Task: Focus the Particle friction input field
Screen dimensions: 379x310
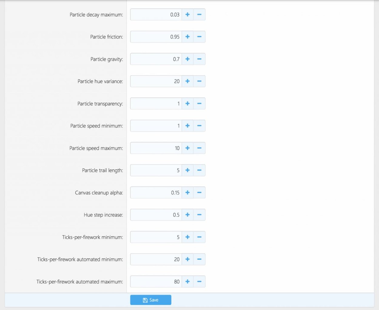Action: tap(156, 37)
